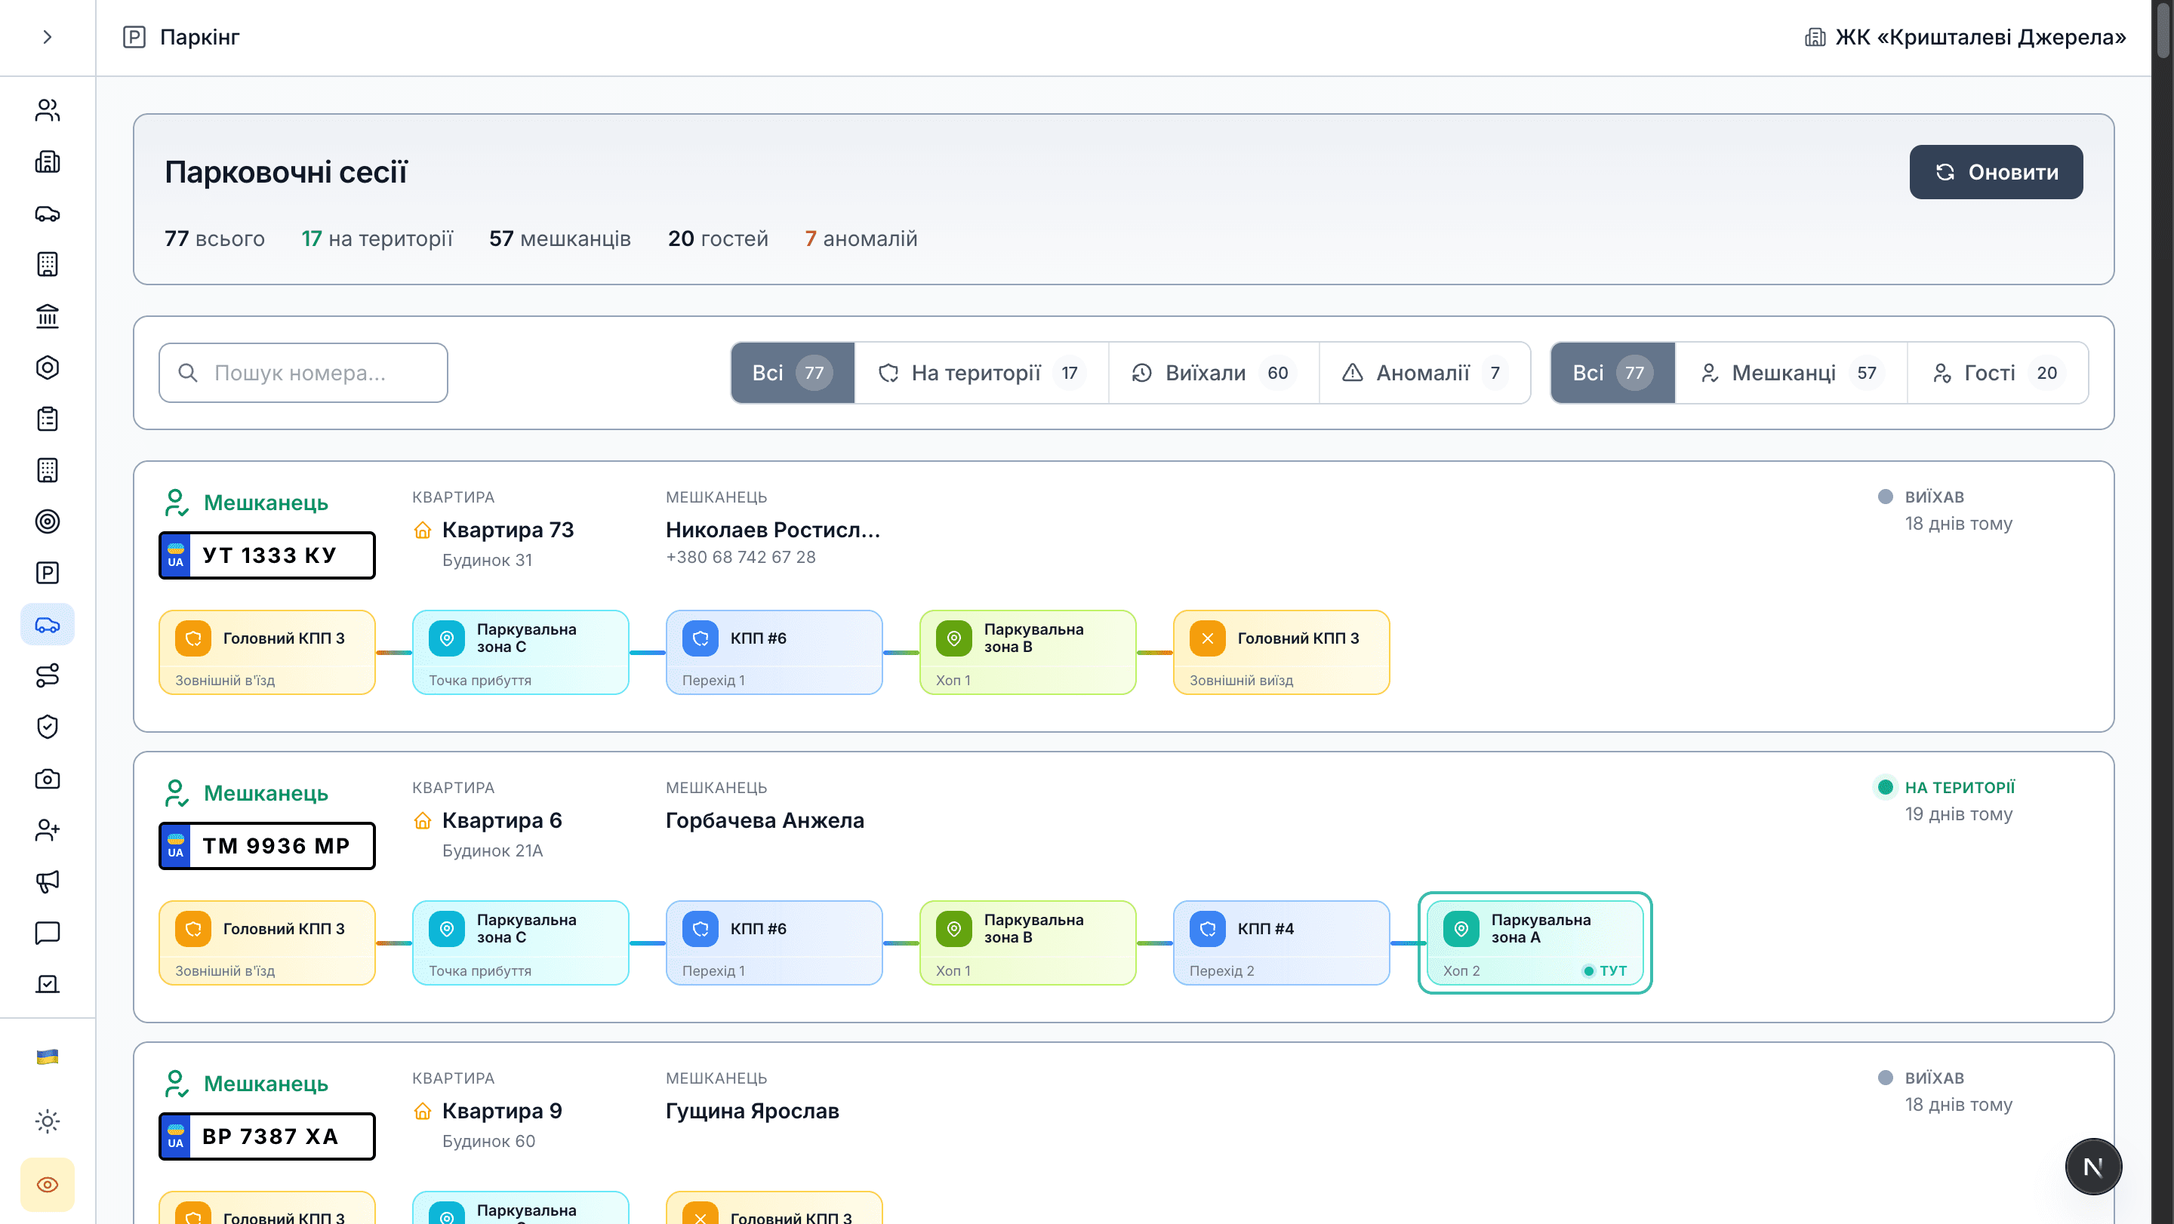Filter sessions by Виїхали
2174x1224 pixels.
[x=1214, y=373]
